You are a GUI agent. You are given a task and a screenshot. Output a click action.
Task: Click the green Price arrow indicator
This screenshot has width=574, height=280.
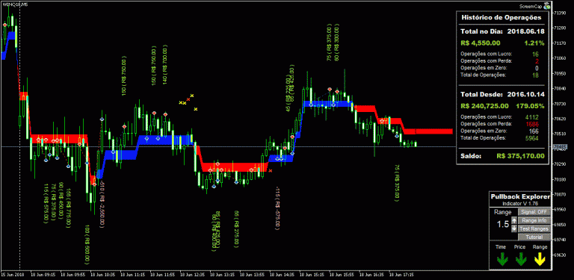point(521,260)
